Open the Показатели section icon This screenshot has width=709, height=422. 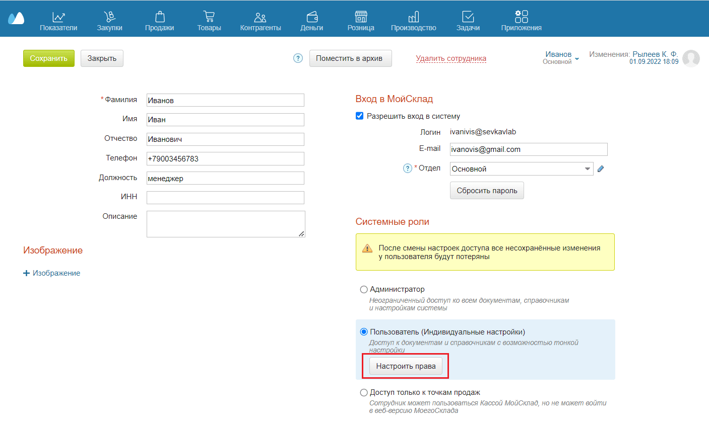[58, 17]
